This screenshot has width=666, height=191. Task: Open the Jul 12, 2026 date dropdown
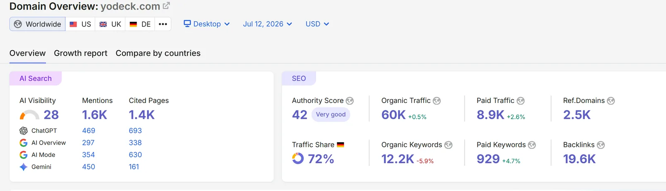(x=268, y=24)
